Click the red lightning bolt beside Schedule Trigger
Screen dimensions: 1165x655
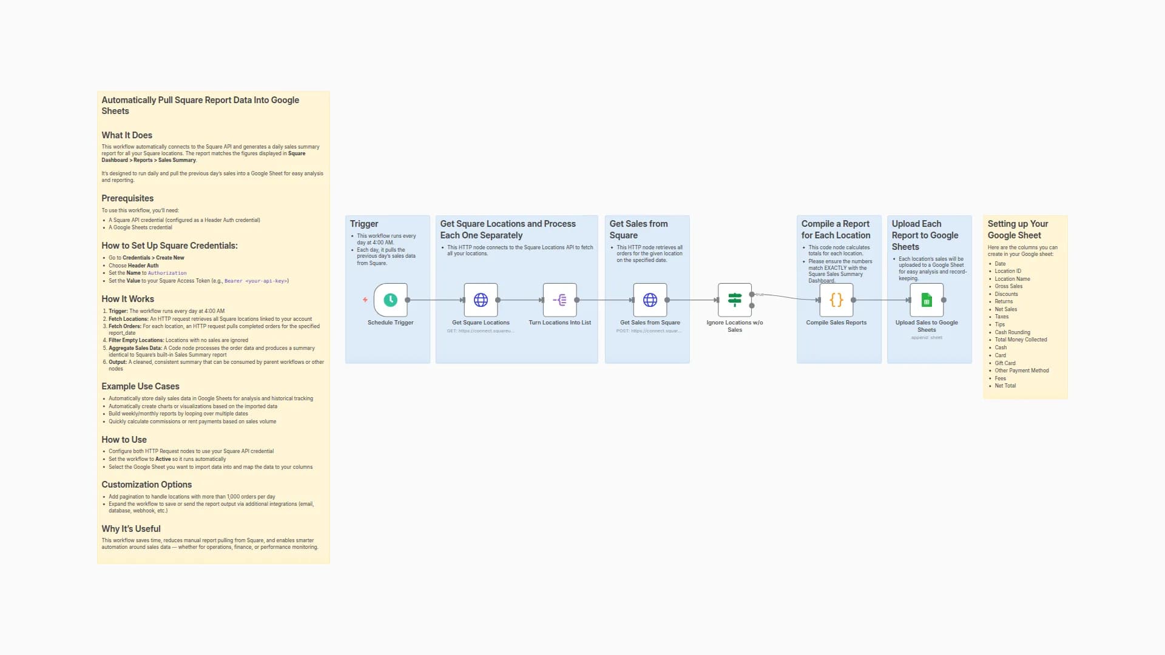point(364,299)
